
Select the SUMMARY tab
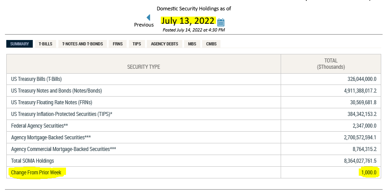pyautogui.click(x=19, y=44)
